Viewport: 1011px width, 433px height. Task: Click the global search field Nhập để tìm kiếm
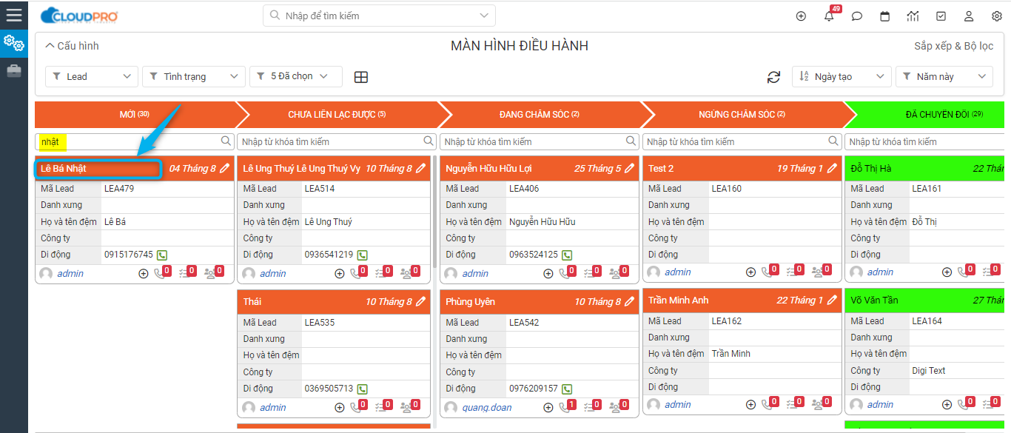(379, 16)
